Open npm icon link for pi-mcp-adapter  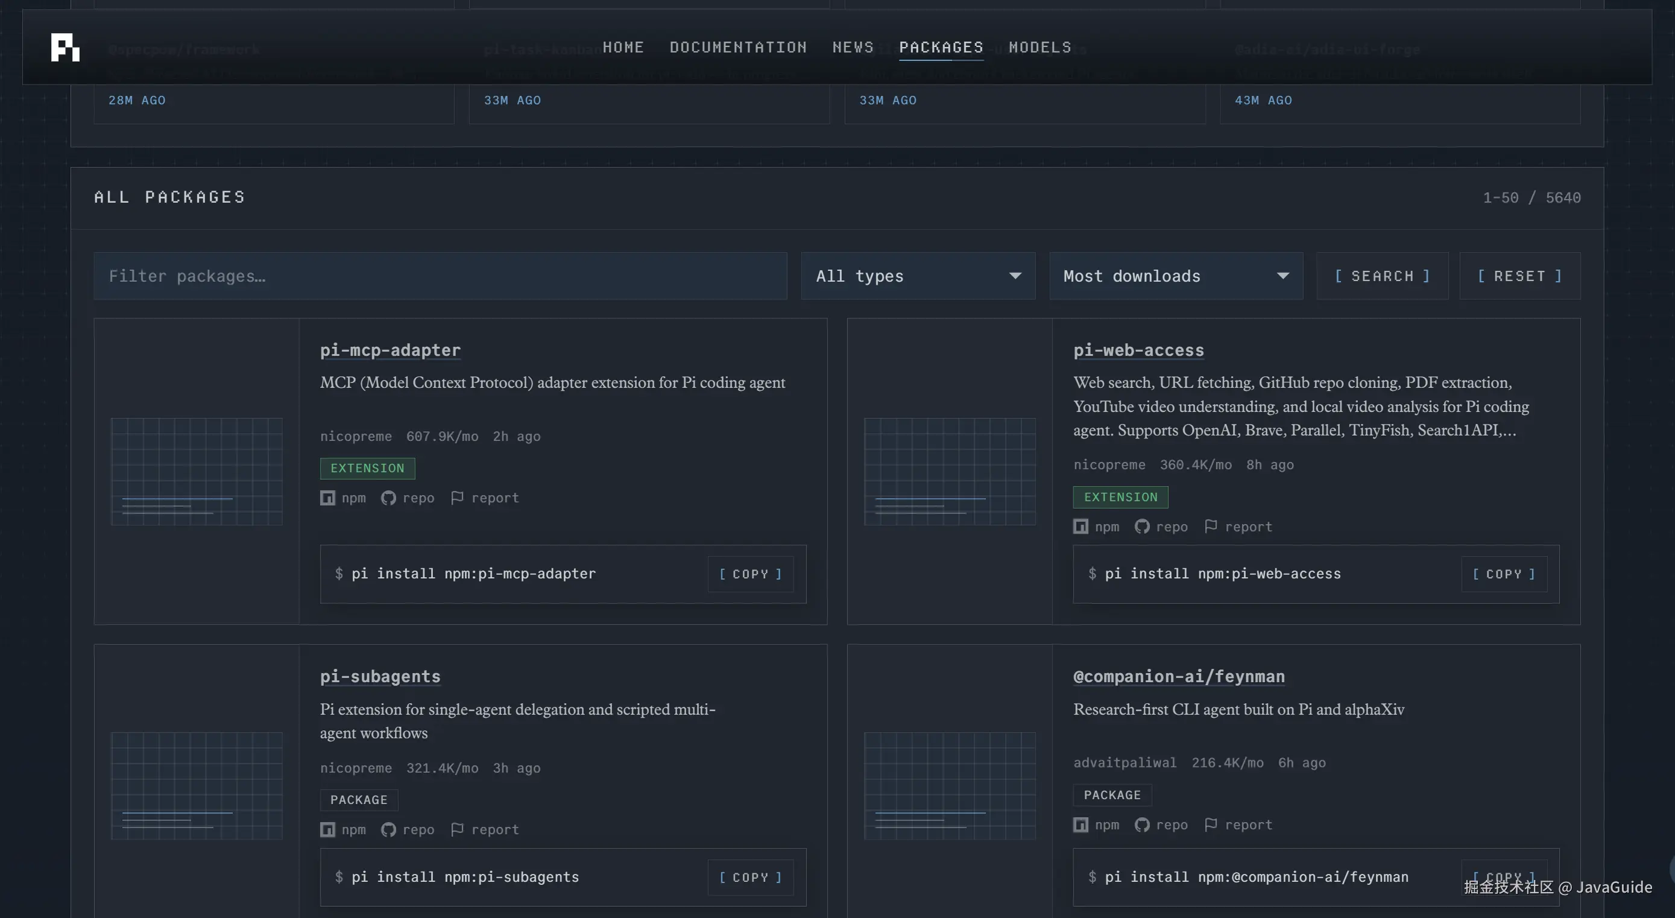pos(328,498)
